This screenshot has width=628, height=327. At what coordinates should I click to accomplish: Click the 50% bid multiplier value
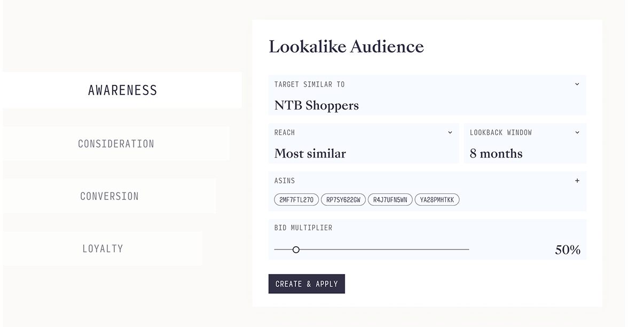click(567, 250)
